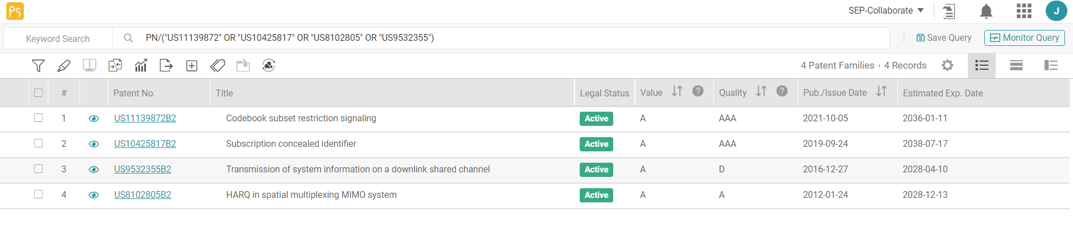
Task: Toggle the eye icon for US8102805B2
Action: (x=94, y=195)
